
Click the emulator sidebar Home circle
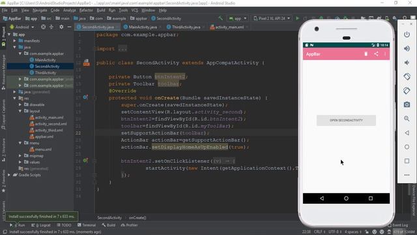coord(407,147)
